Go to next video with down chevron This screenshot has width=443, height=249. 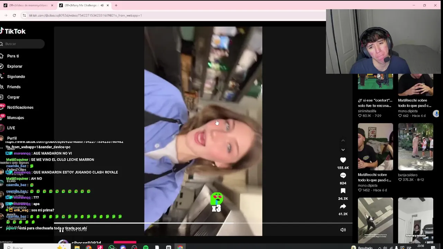(343, 150)
